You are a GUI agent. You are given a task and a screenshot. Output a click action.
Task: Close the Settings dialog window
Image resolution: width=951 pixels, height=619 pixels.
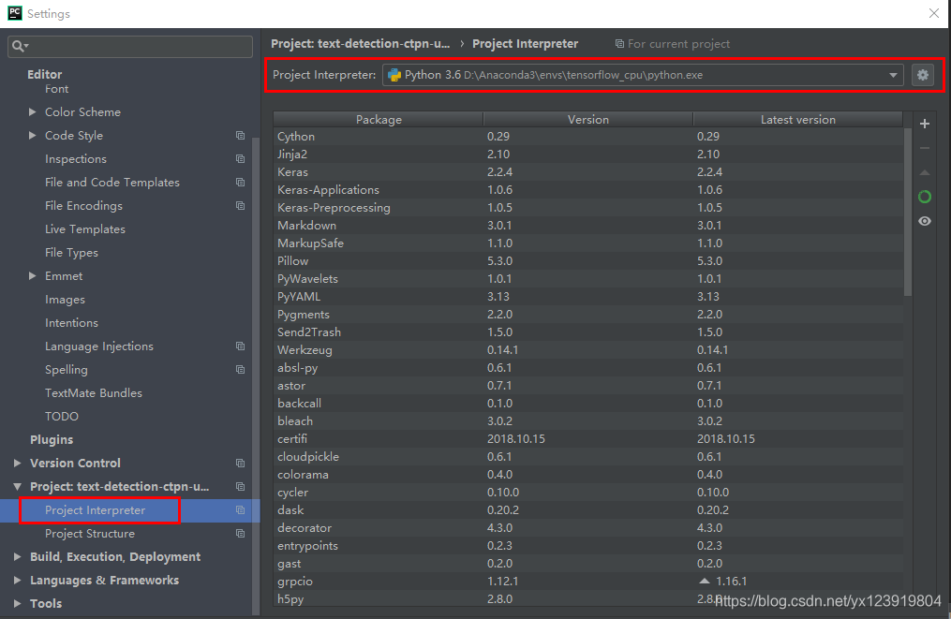point(934,13)
